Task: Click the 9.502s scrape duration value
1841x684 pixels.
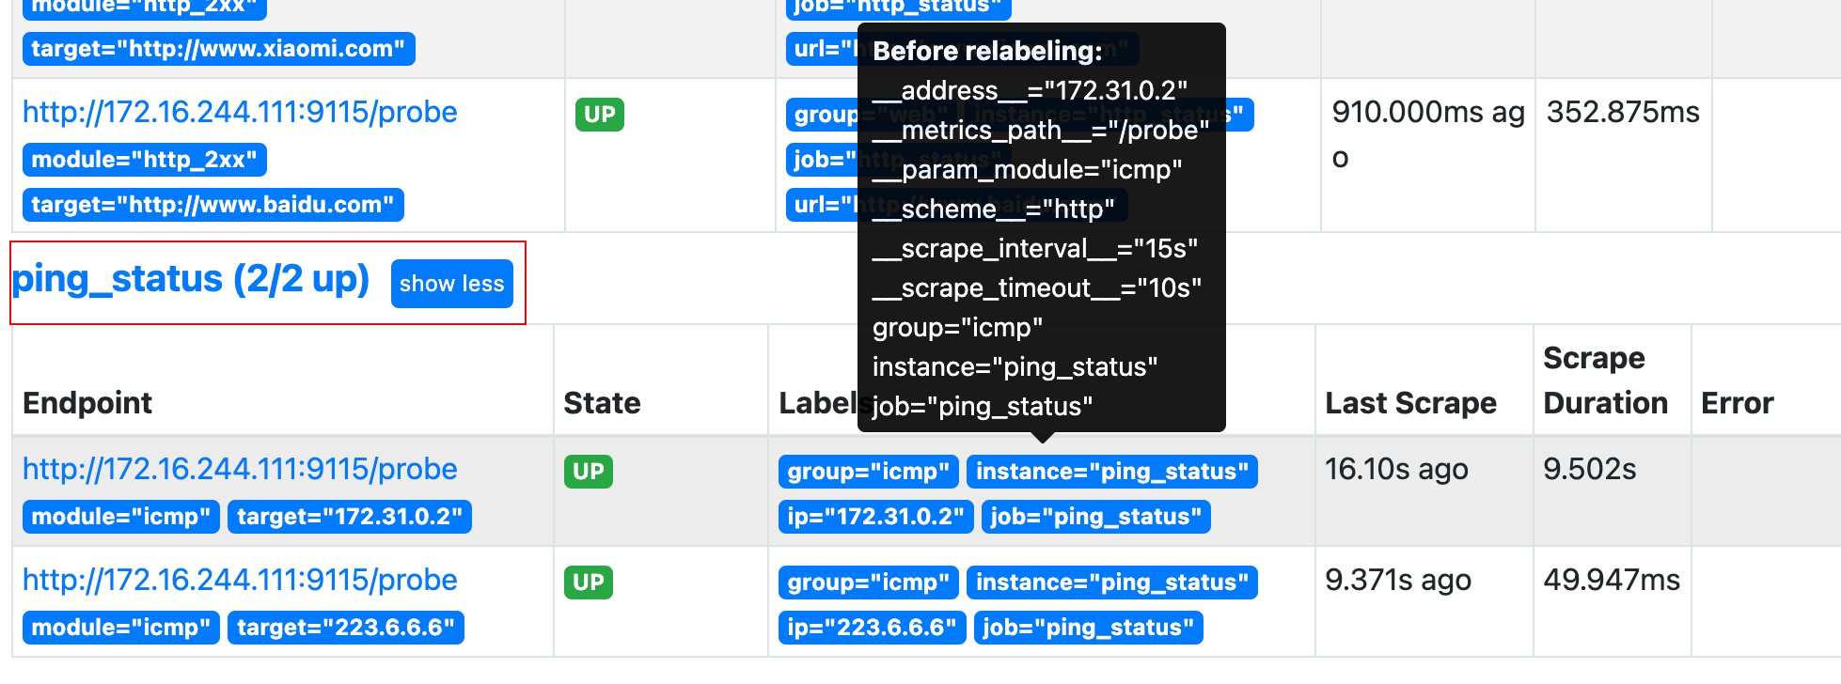Action: coord(1590,469)
